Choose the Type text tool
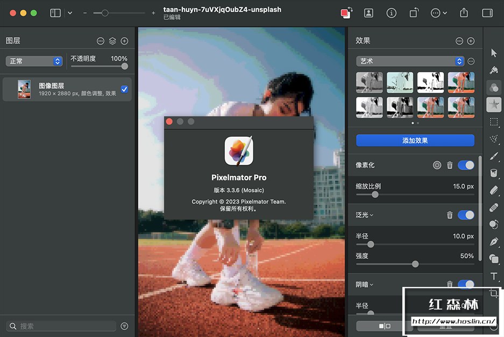This screenshot has width=504, height=337. pyautogui.click(x=494, y=276)
